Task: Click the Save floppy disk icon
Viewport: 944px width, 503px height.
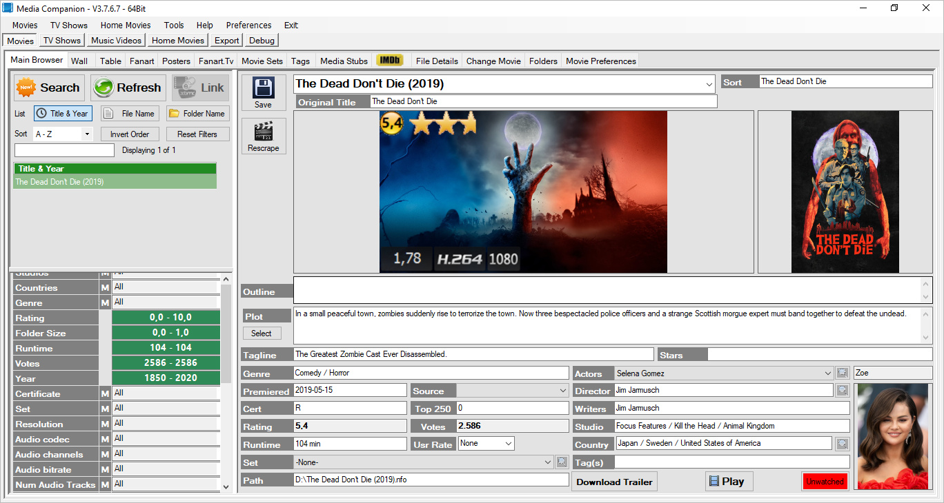Action: pyautogui.click(x=264, y=93)
